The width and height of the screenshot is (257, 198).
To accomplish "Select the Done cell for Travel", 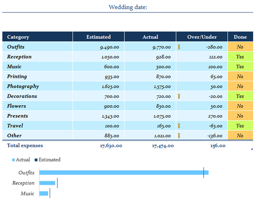I will click(240, 126).
